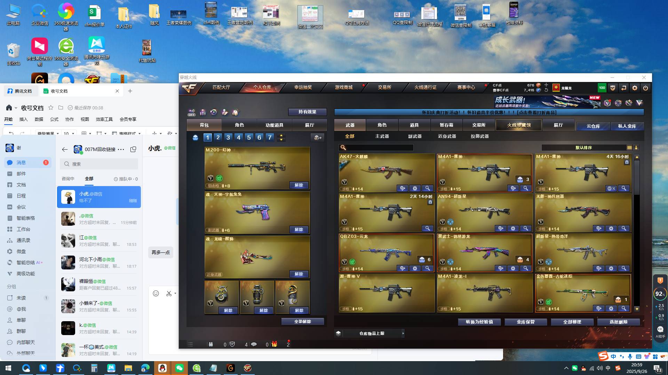
Task: Open the ranking podium icon
Action: [202, 112]
